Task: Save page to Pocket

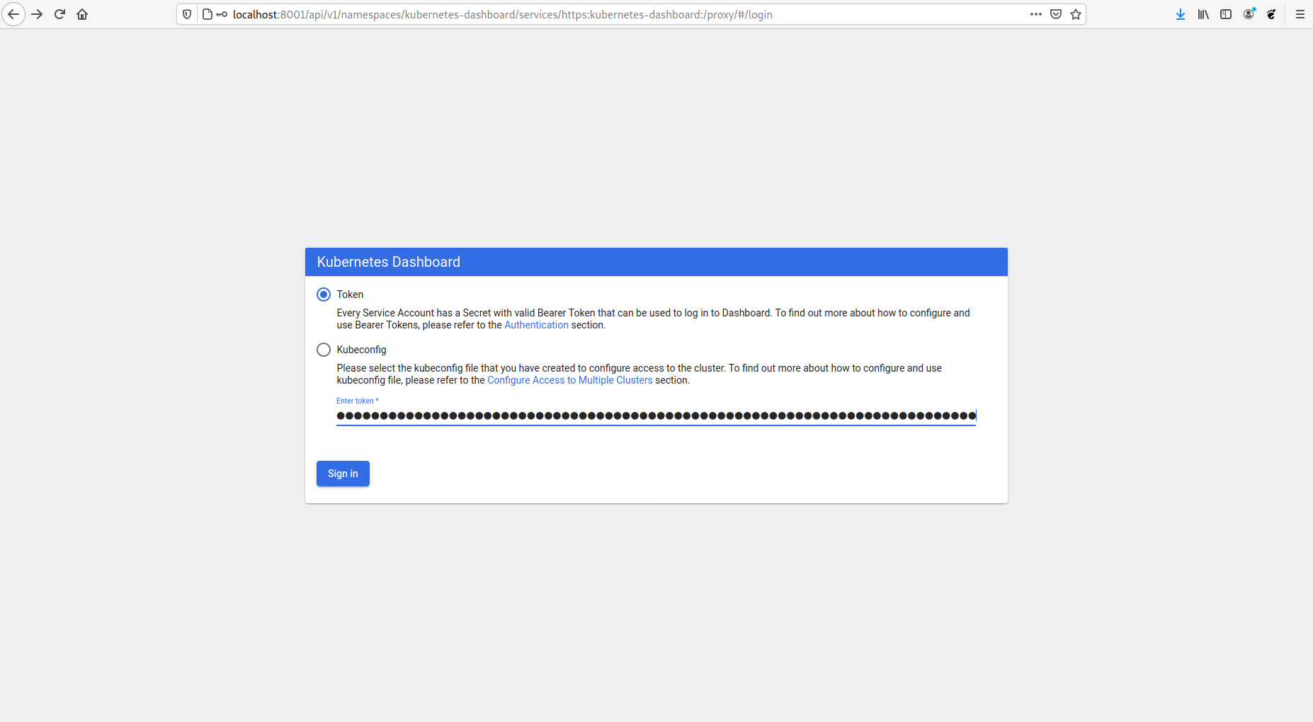Action: [x=1056, y=14]
